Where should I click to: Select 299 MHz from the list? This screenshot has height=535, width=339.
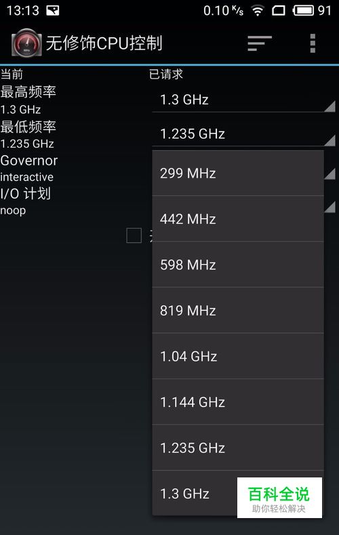pyautogui.click(x=238, y=173)
